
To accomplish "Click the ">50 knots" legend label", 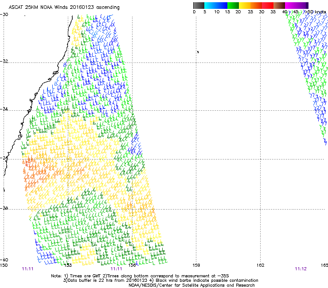I will click(315, 12).
